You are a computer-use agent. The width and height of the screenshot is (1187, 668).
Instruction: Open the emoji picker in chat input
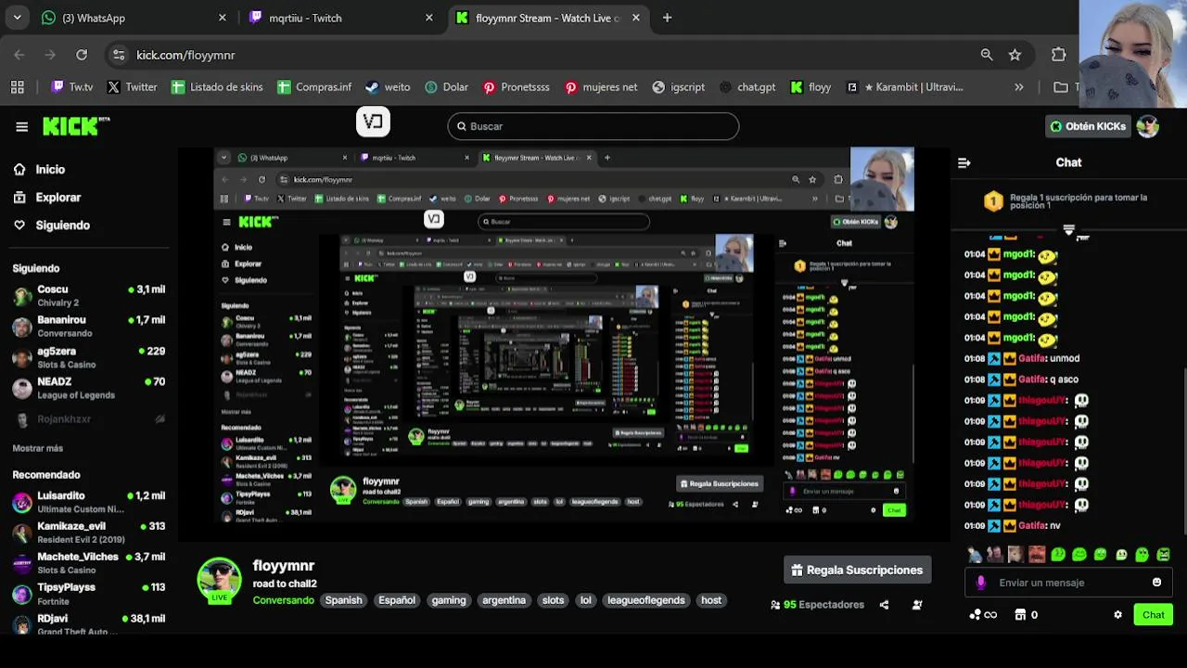[x=1156, y=583]
